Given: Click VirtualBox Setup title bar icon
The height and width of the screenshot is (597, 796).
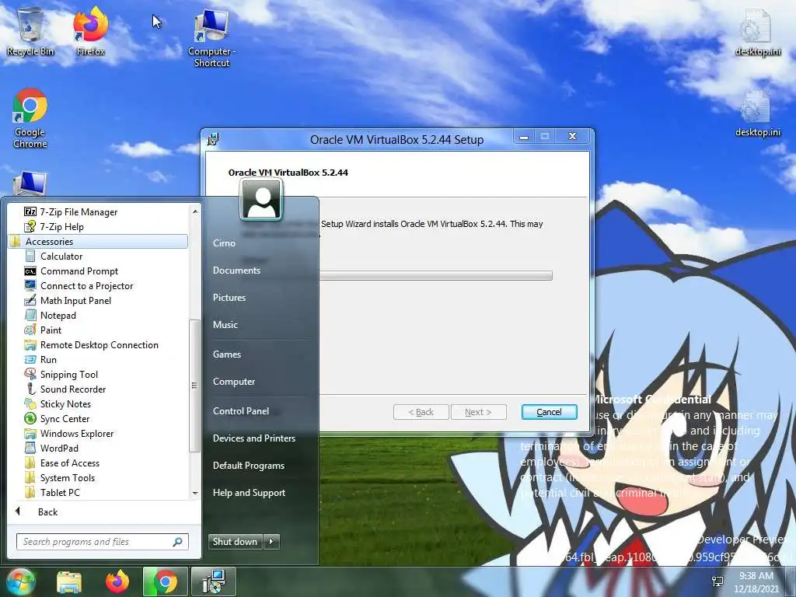Looking at the screenshot, I should (x=213, y=139).
